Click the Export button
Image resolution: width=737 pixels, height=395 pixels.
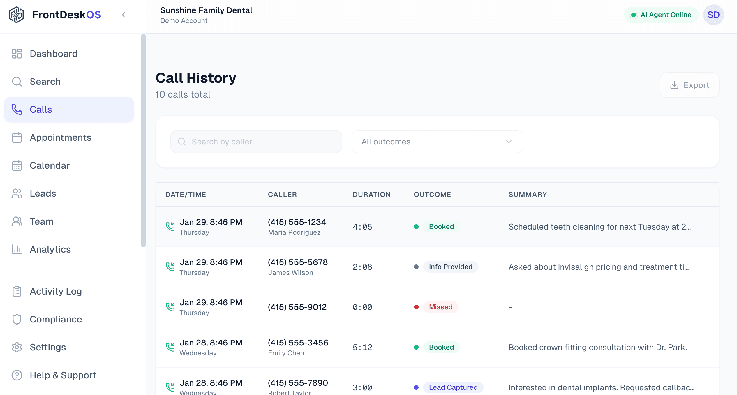pyautogui.click(x=689, y=85)
